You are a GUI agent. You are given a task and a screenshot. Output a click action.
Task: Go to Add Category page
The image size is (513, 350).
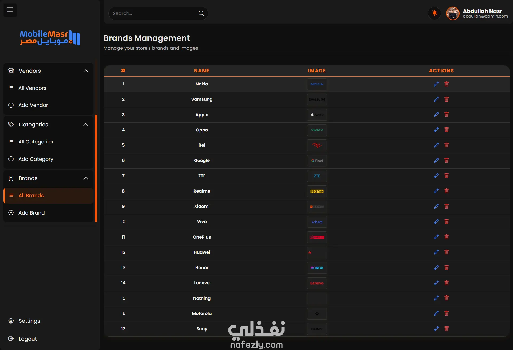[36, 159]
